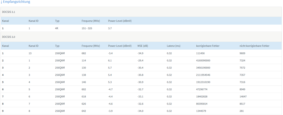Click the 4160090000 correctable errors value
The image size is (283, 115).
tap(203, 61)
